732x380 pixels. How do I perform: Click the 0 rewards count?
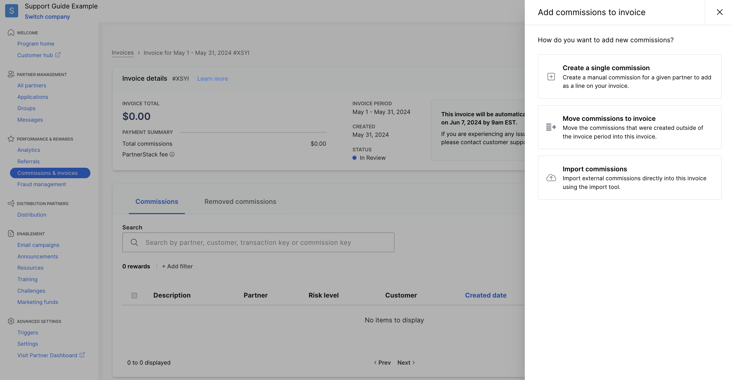(x=136, y=266)
